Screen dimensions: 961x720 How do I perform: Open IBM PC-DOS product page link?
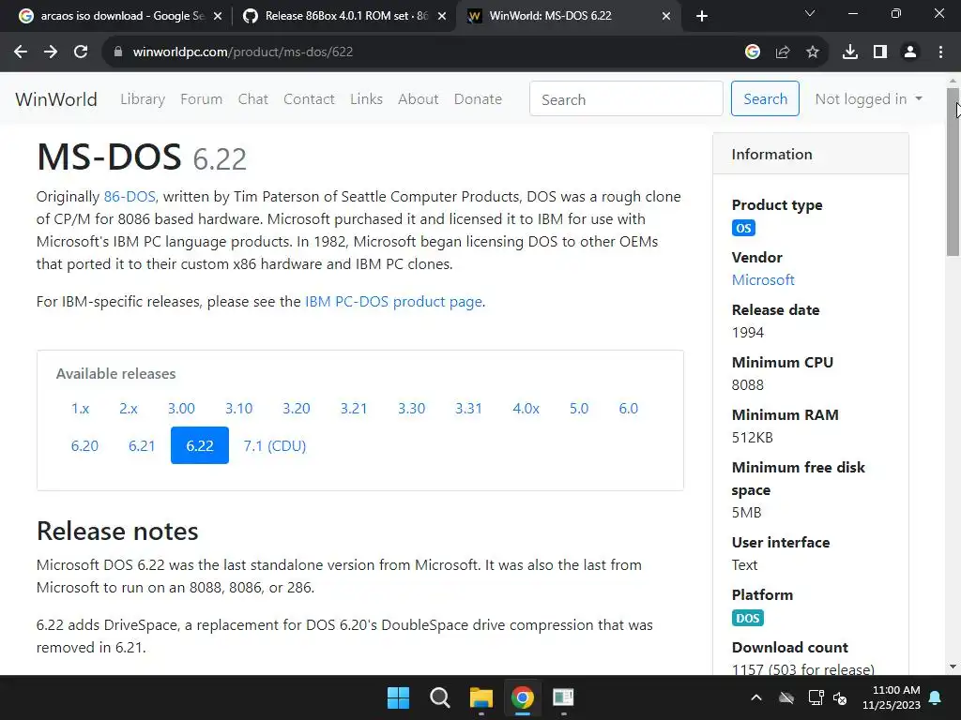click(393, 302)
